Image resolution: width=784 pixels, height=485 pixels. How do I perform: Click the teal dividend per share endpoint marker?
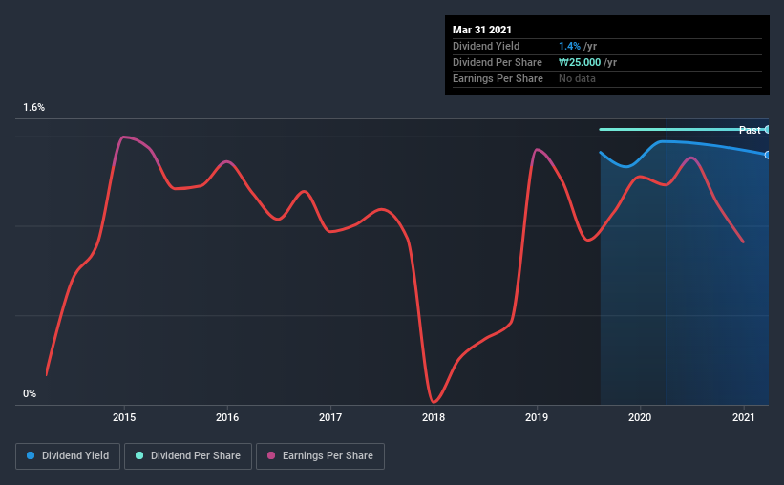click(x=768, y=130)
